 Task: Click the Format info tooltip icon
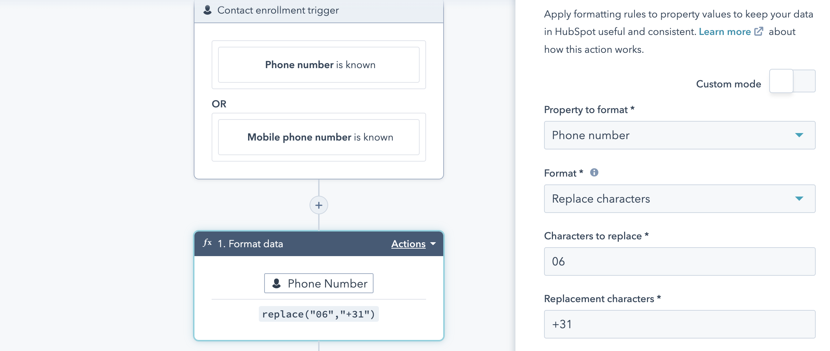coord(594,173)
